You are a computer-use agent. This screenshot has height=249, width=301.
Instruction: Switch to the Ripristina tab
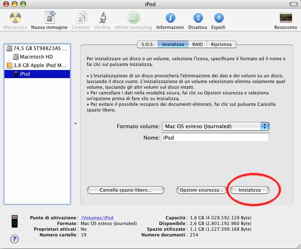pyautogui.click(x=221, y=44)
